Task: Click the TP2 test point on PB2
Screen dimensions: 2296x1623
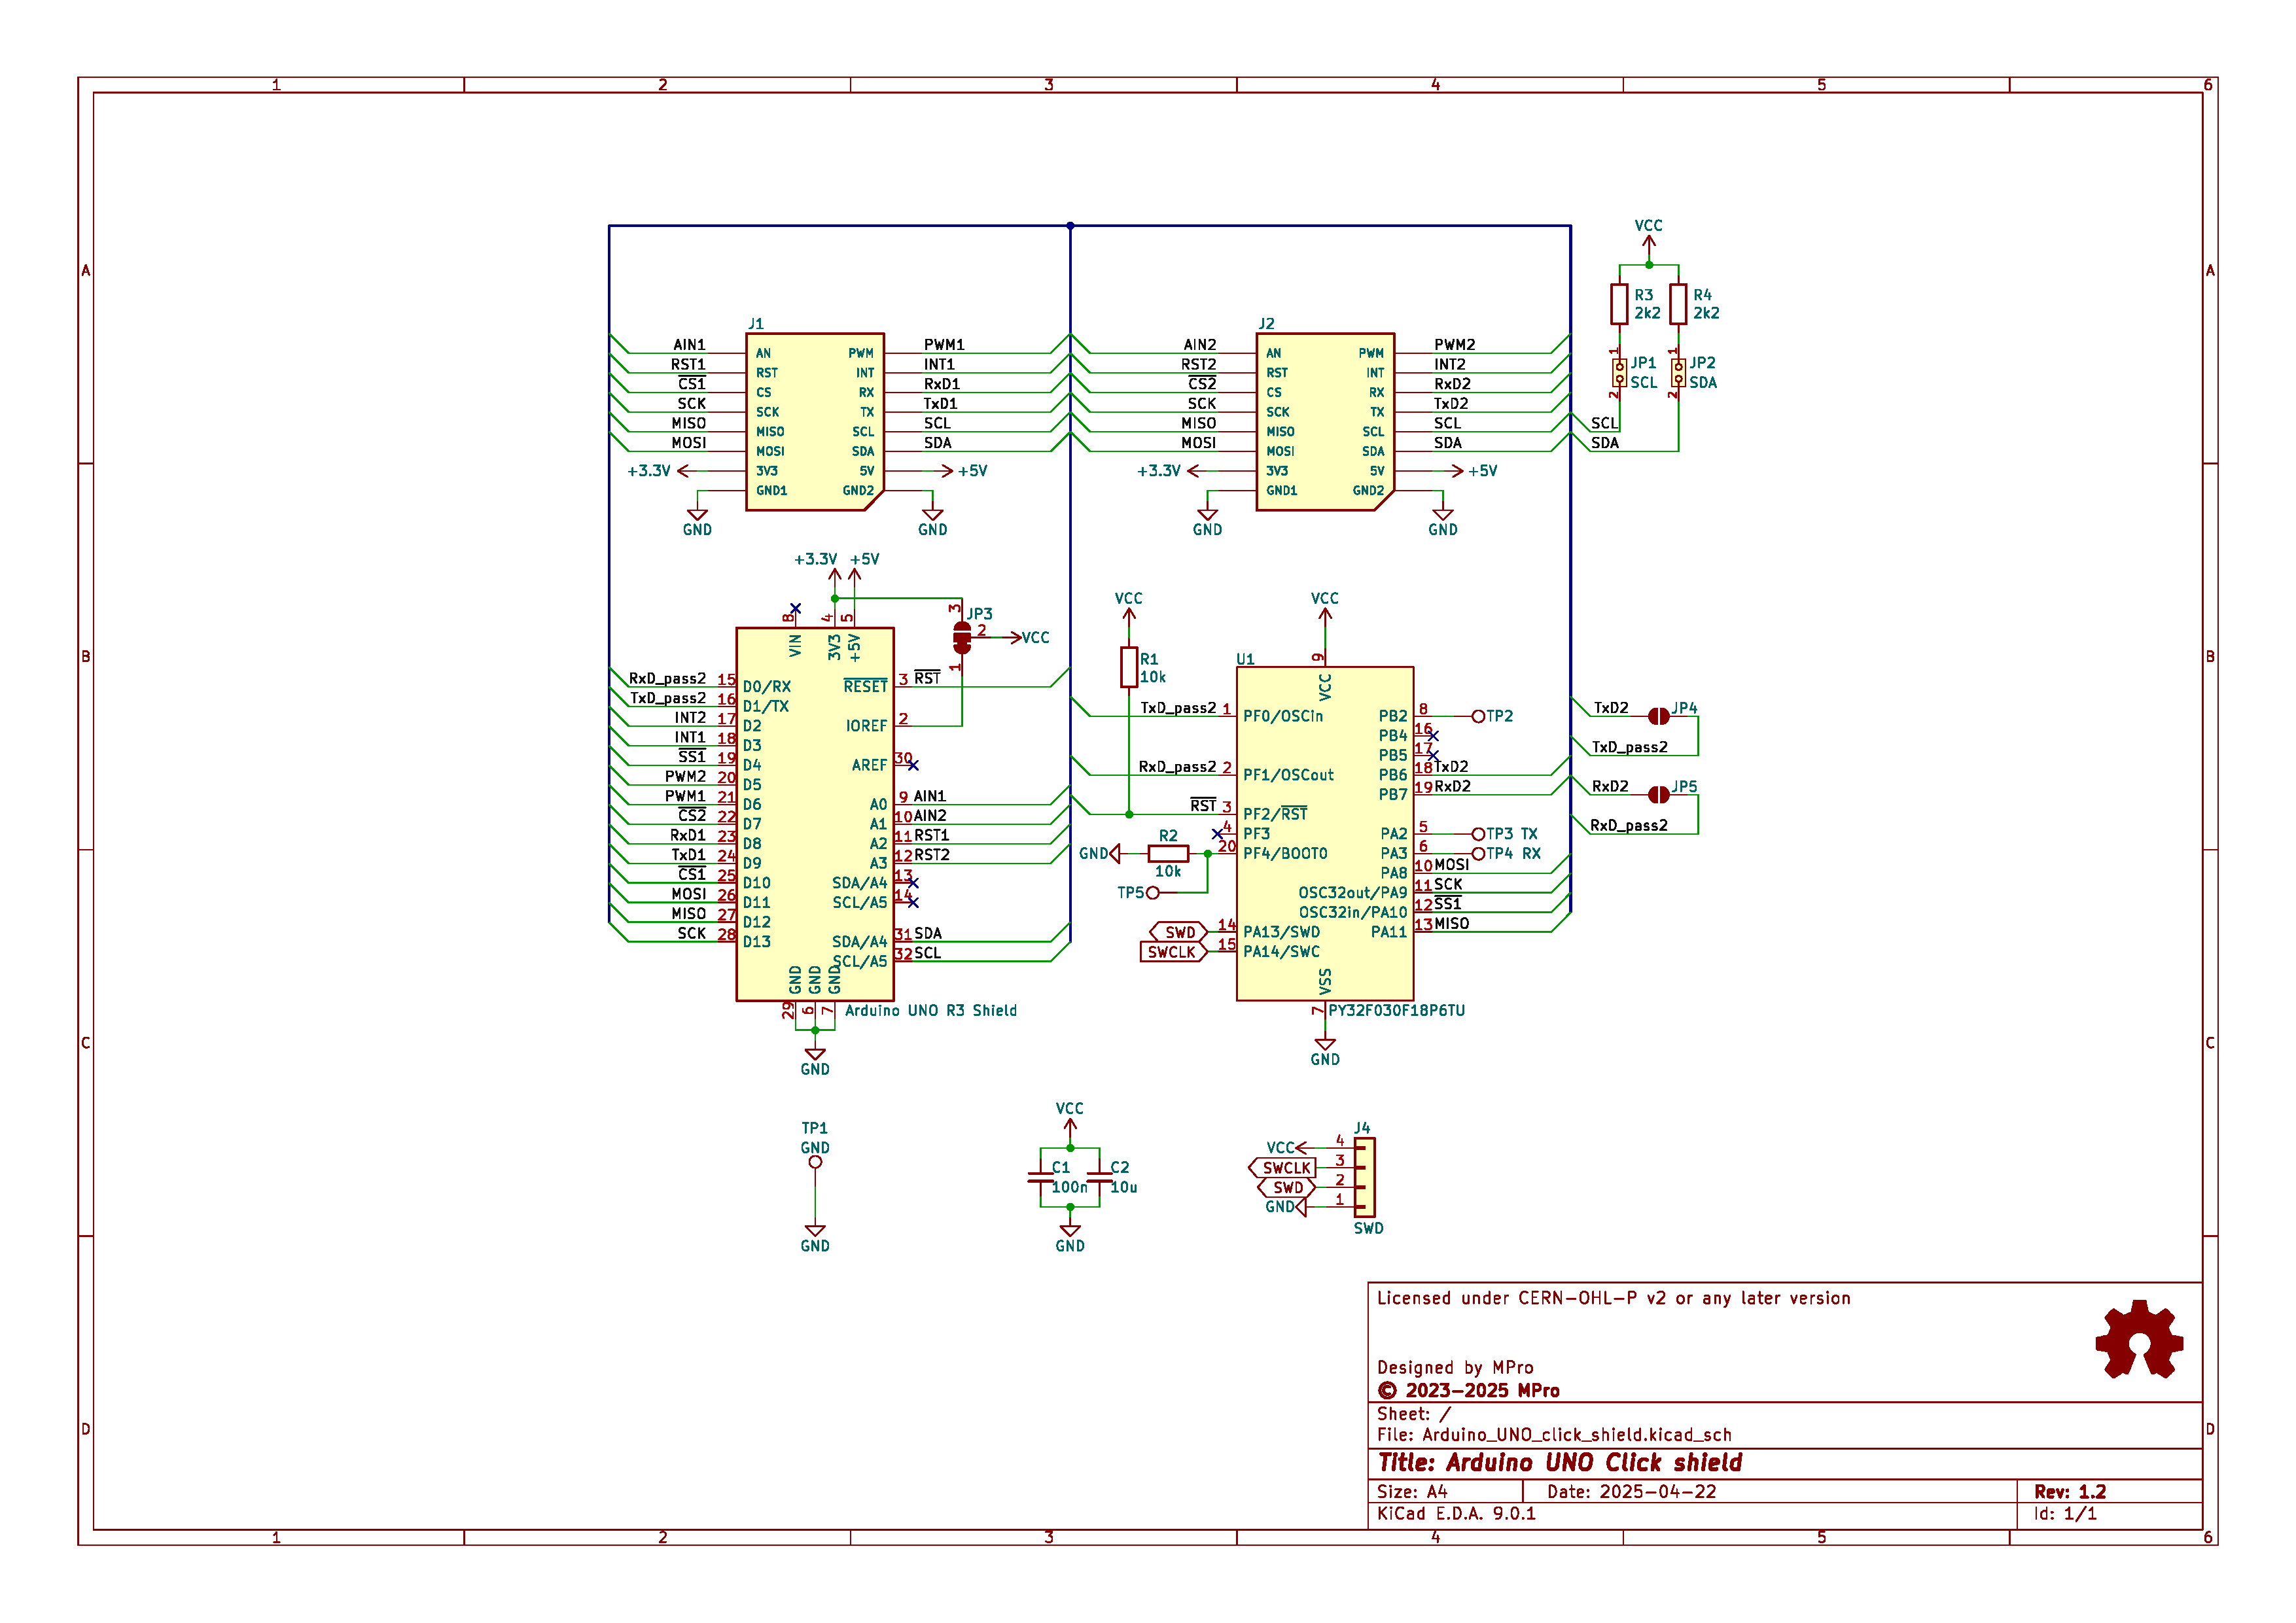Action: tap(1478, 716)
